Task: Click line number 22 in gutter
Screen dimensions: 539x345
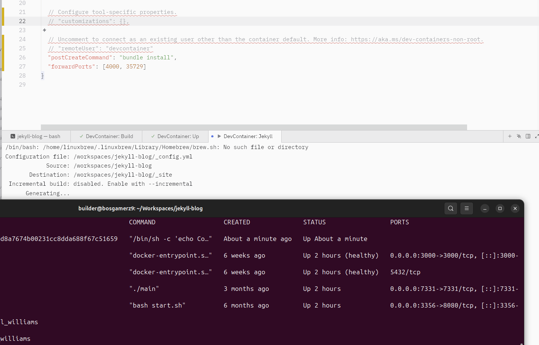Action: (x=22, y=21)
